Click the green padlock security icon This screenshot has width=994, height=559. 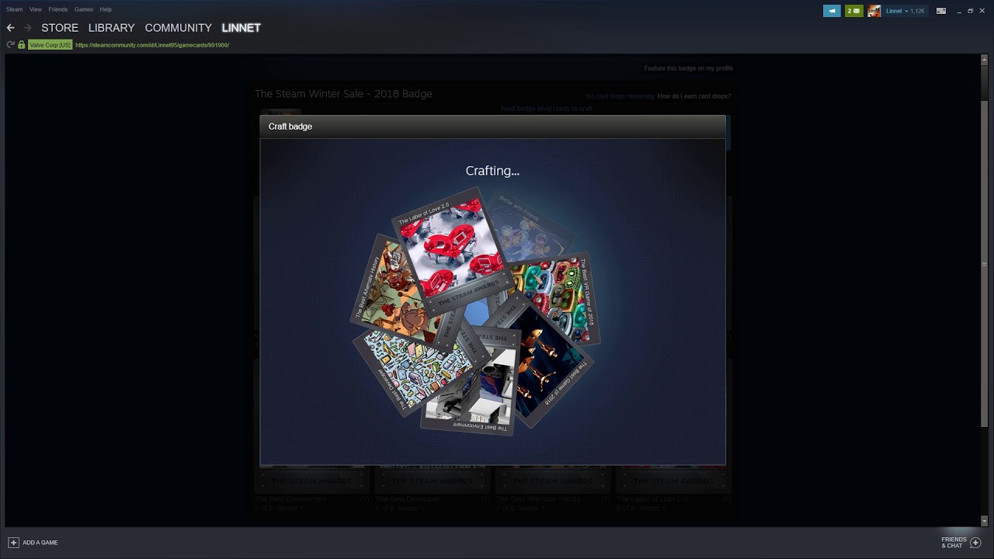[22, 45]
